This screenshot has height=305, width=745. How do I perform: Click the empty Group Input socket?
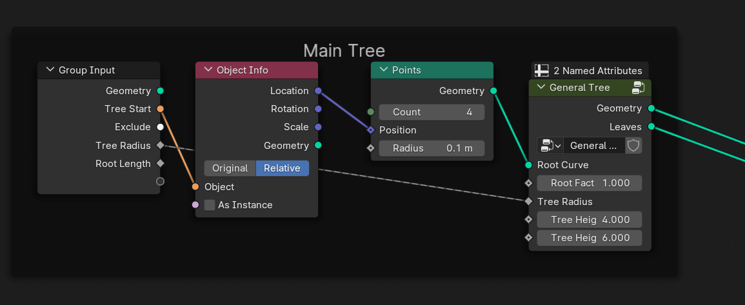pos(160,181)
